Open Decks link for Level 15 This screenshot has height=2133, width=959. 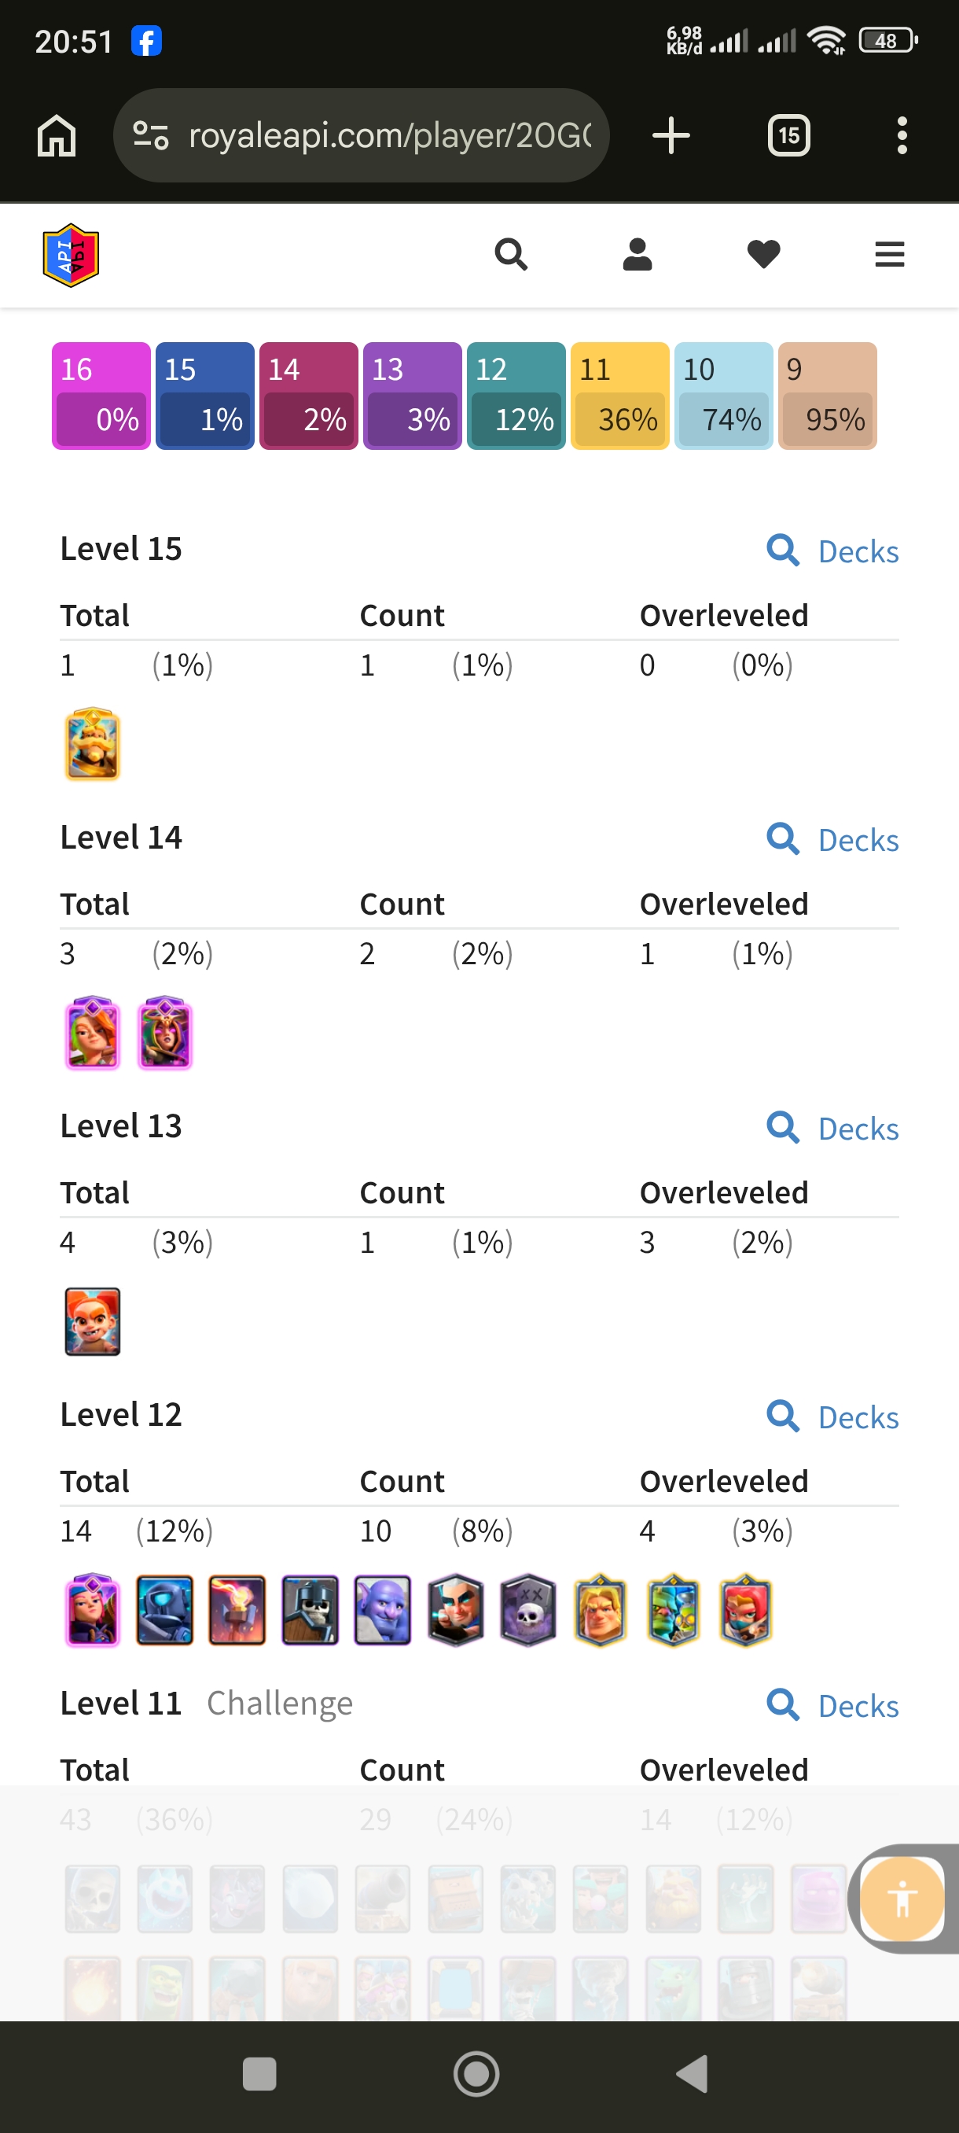tap(832, 551)
